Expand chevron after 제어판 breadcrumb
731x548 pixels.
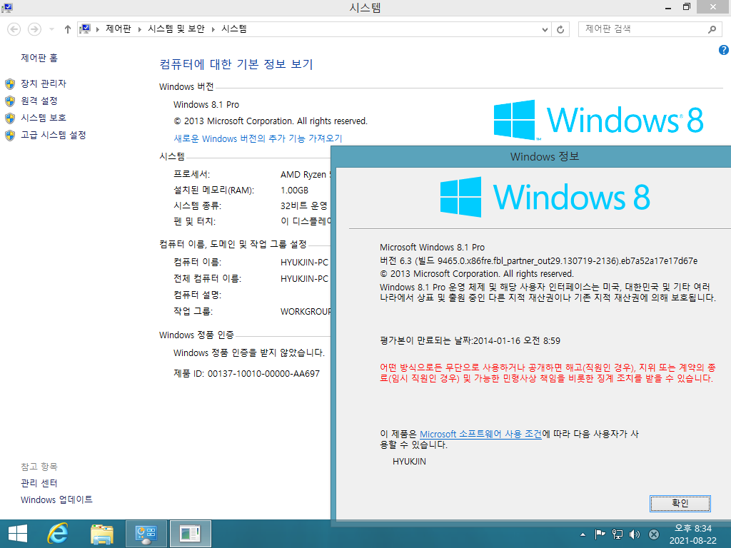coord(139,29)
